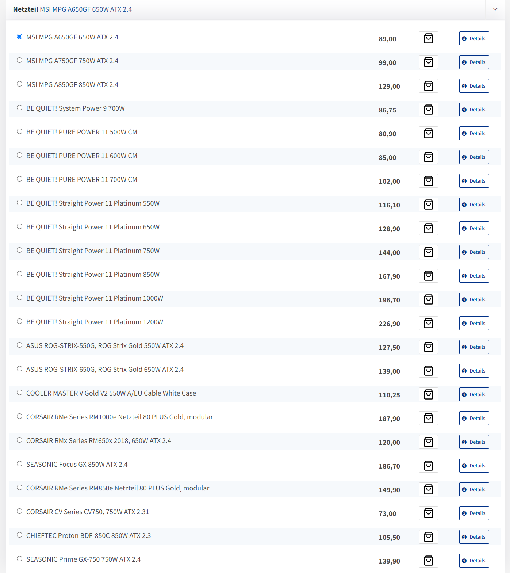Show Details for System Power 9 700W
This screenshot has width=510, height=573.
tap(474, 110)
